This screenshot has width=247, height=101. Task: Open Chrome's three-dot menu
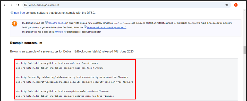[242, 5]
